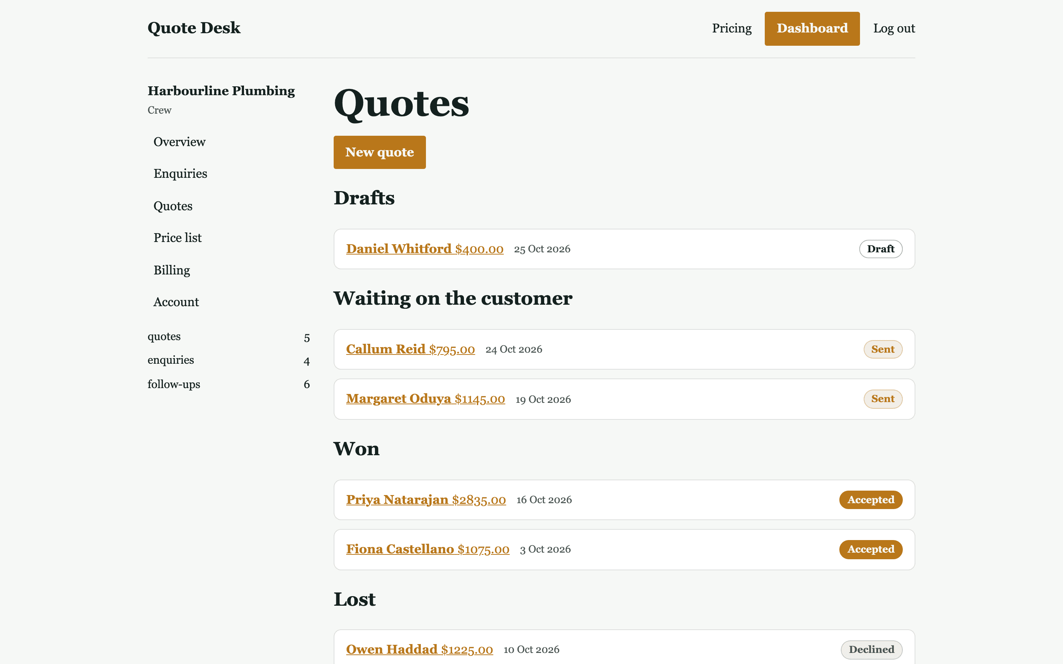Open the Quotes sidebar item
Image resolution: width=1063 pixels, height=664 pixels.
point(173,206)
